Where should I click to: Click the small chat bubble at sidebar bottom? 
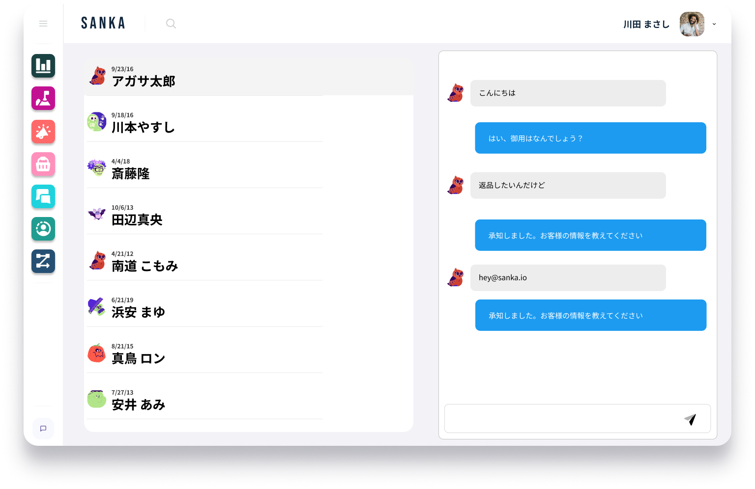(43, 429)
